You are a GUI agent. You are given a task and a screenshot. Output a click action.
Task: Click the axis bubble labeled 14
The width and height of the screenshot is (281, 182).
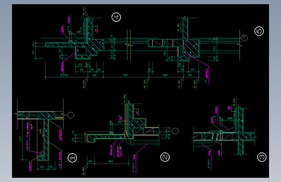(x=244, y=38)
